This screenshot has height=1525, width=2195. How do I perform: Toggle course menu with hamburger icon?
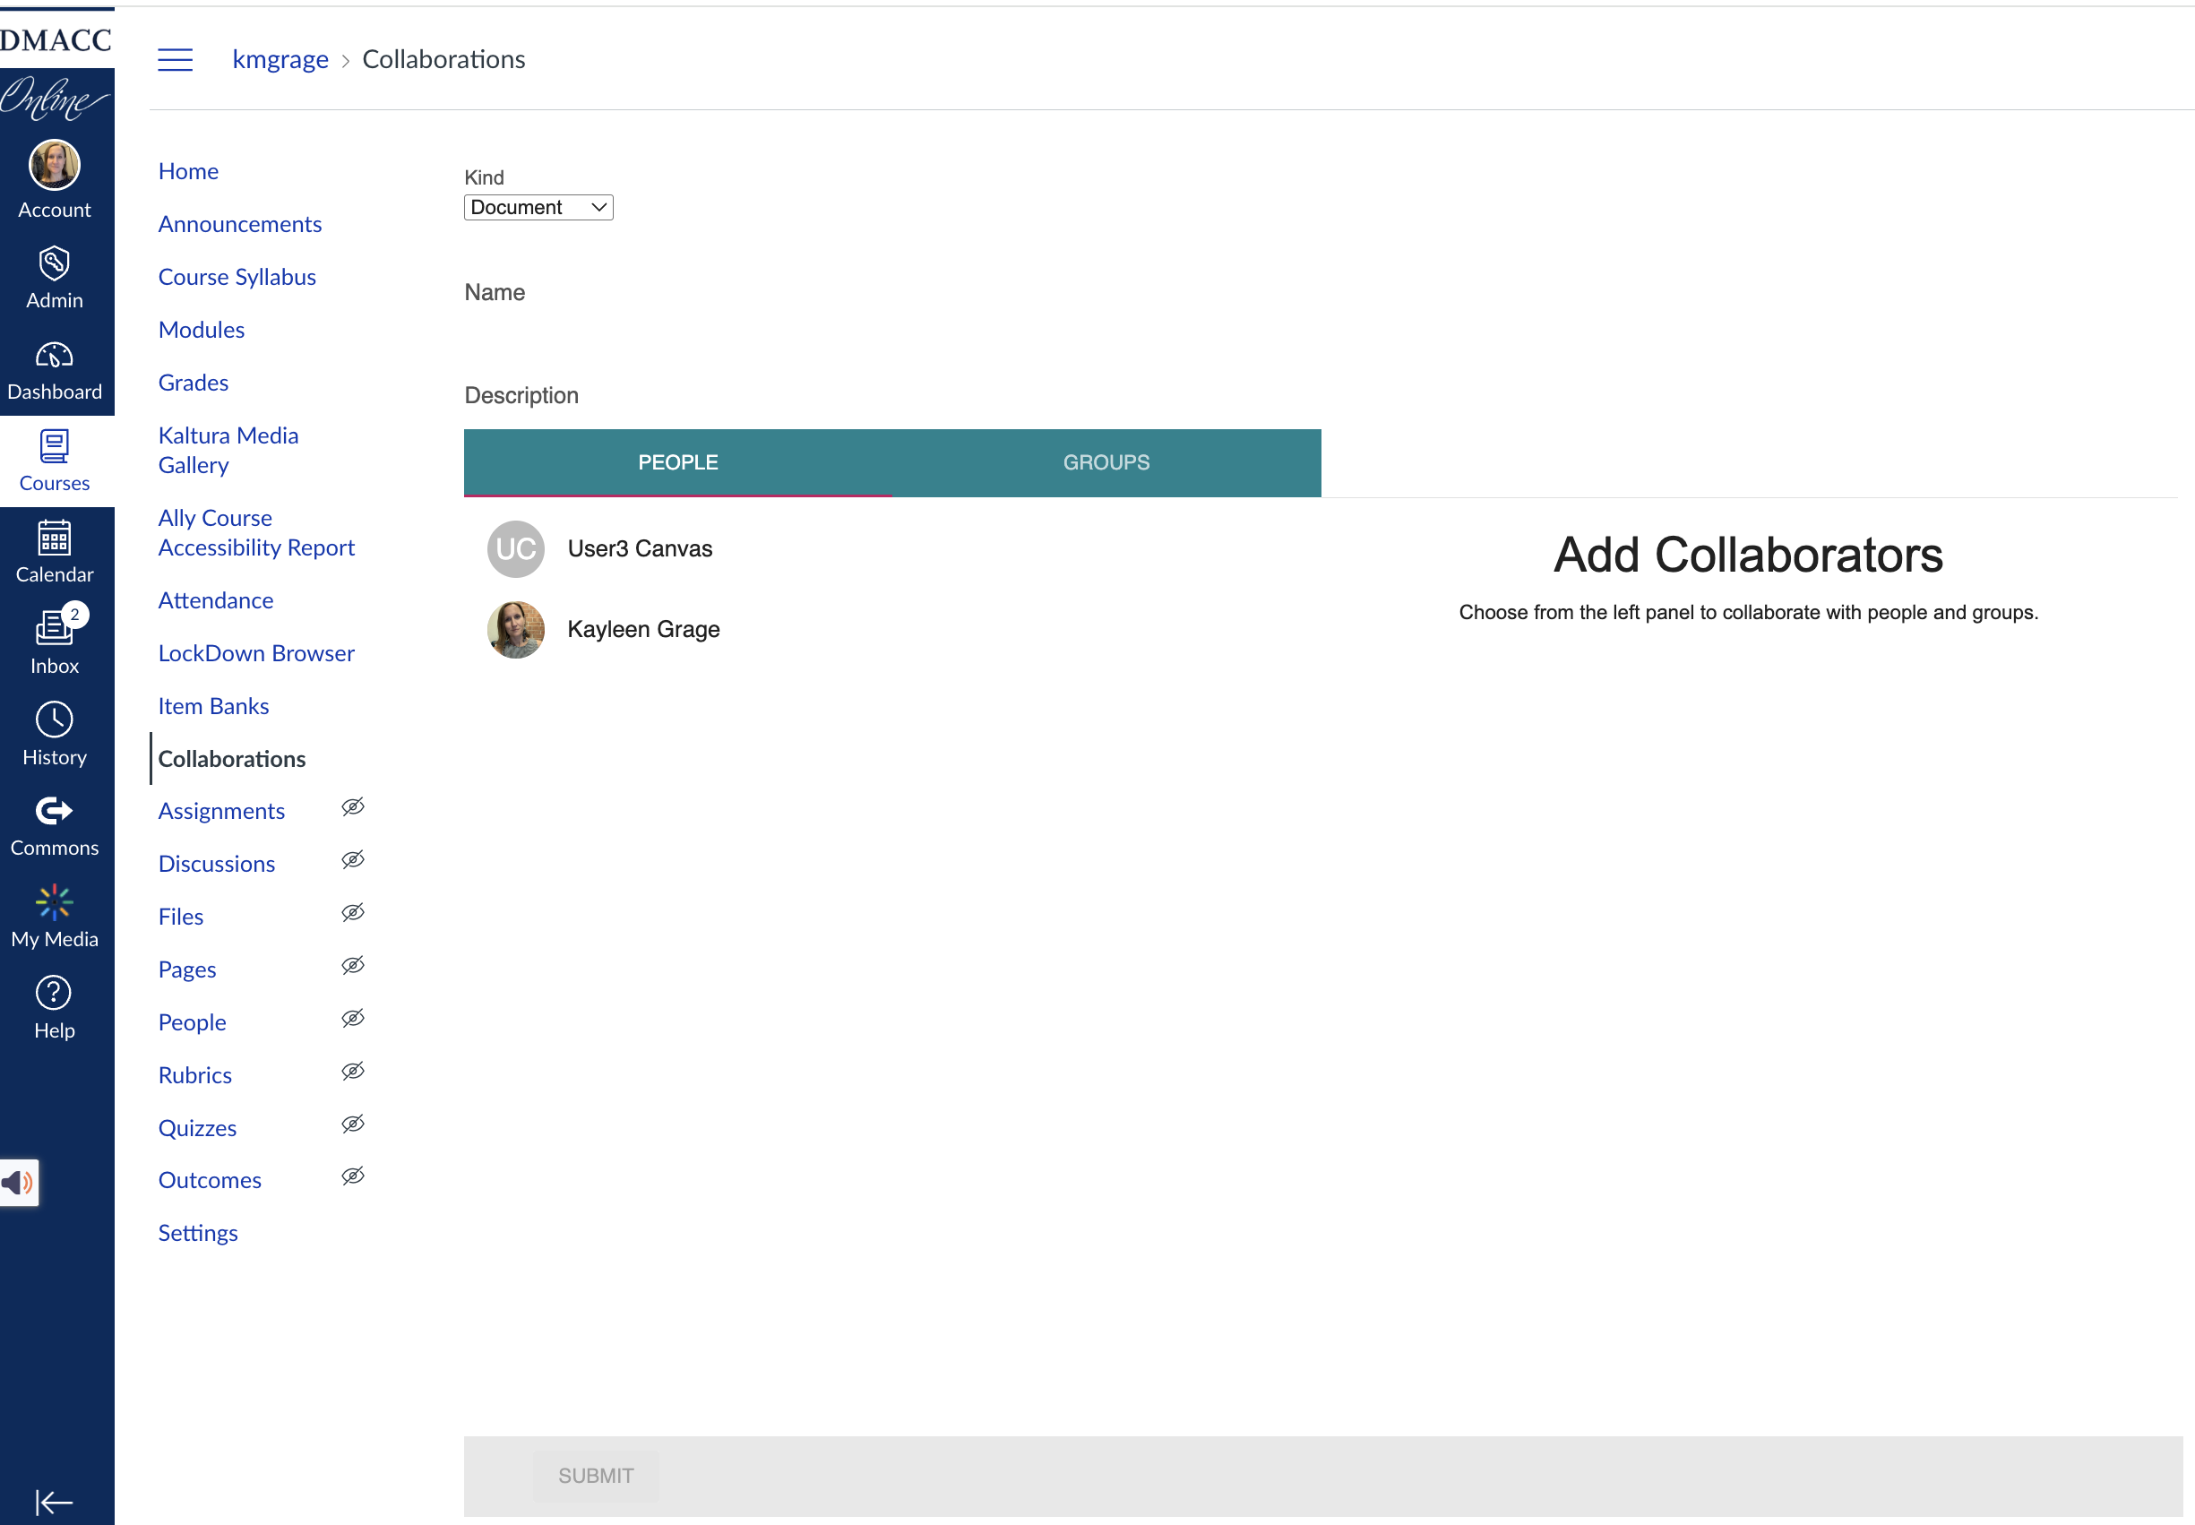[175, 59]
